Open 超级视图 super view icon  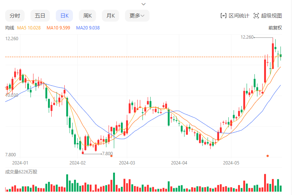pyautogui.click(x=256, y=16)
